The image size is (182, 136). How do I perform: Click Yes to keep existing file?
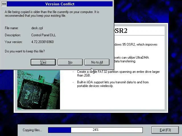pyautogui.click(x=43, y=62)
